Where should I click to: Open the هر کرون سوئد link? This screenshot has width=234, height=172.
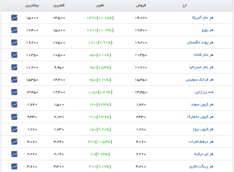[202, 104]
